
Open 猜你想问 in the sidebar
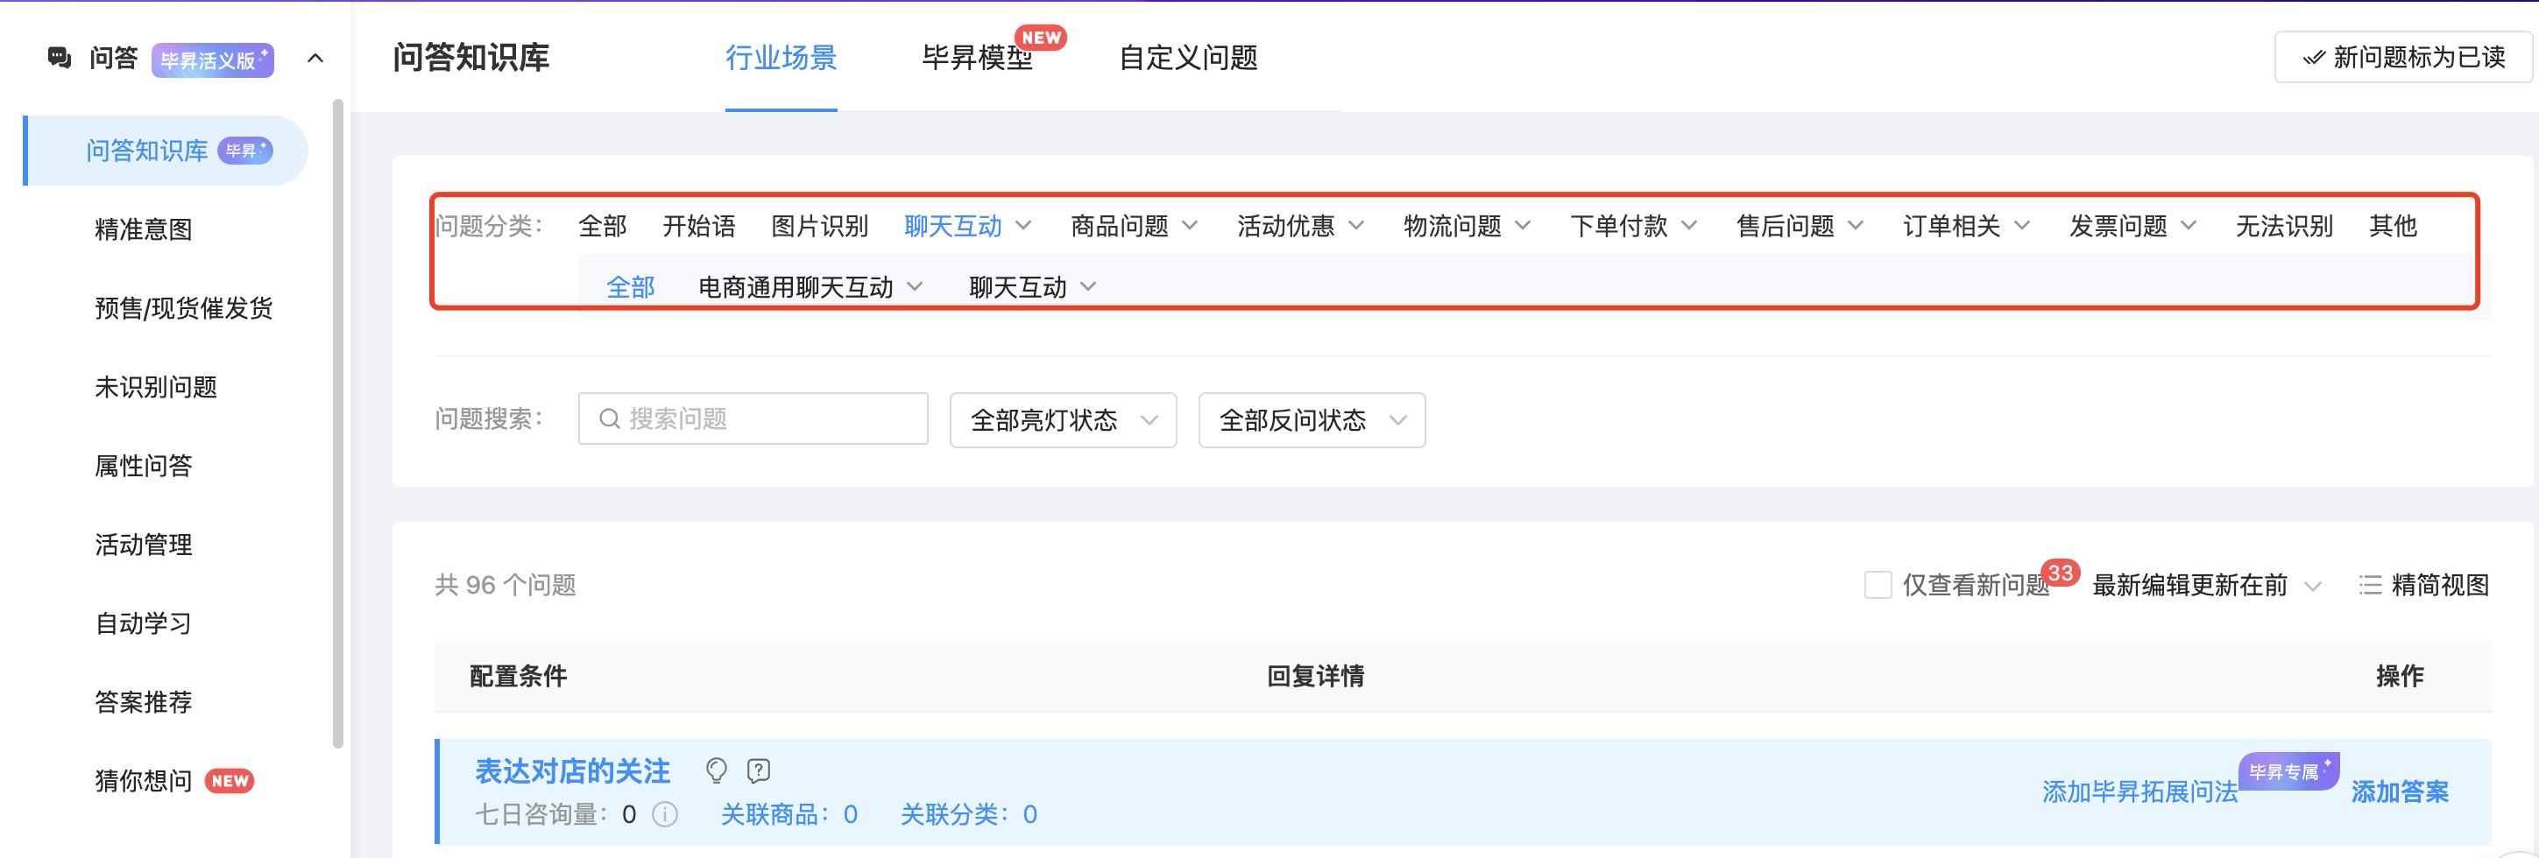[x=144, y=781]
